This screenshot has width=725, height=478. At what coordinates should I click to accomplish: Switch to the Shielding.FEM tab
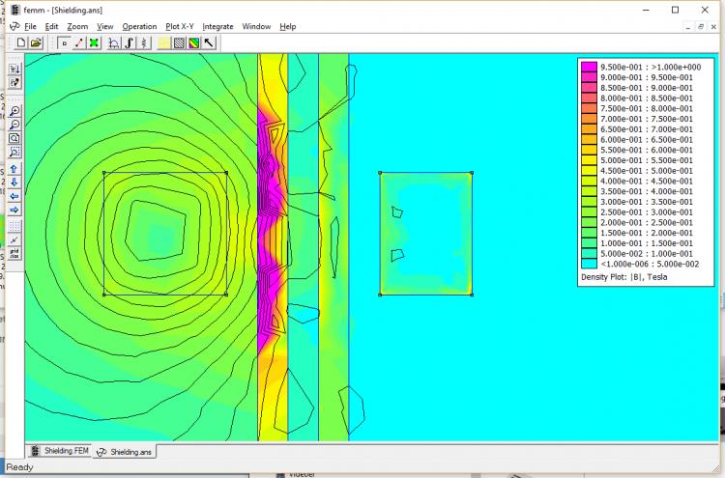pos(60,451)
